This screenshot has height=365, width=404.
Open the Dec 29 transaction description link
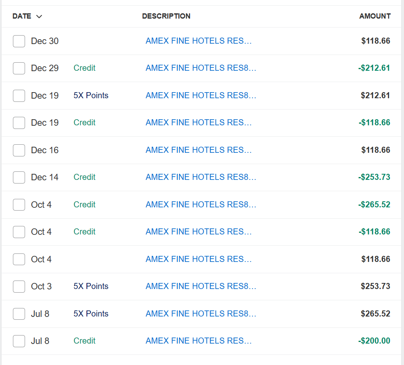point(201,68)
